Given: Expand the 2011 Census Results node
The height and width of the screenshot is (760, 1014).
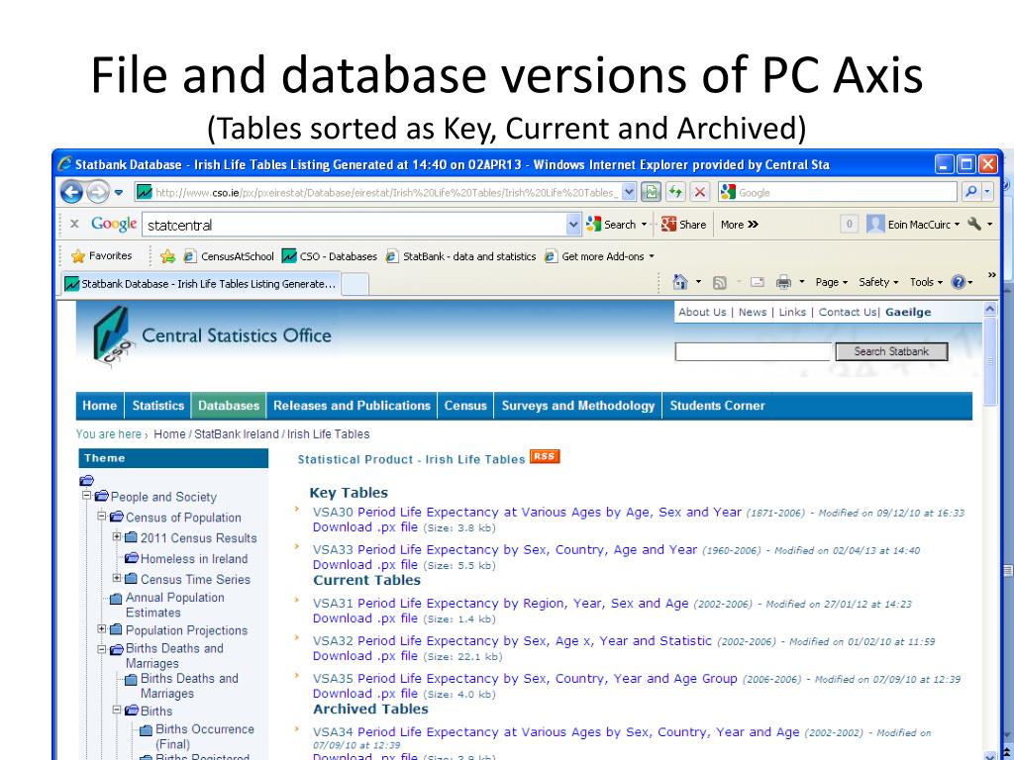Looking at the screenshot, I should pyautogui.click(x=117, y=536).
